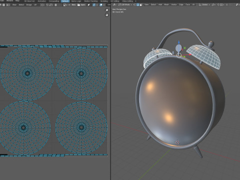
Task: Click Open image button in UV editor
Action: pyautogui.click(x=81, y=5)
